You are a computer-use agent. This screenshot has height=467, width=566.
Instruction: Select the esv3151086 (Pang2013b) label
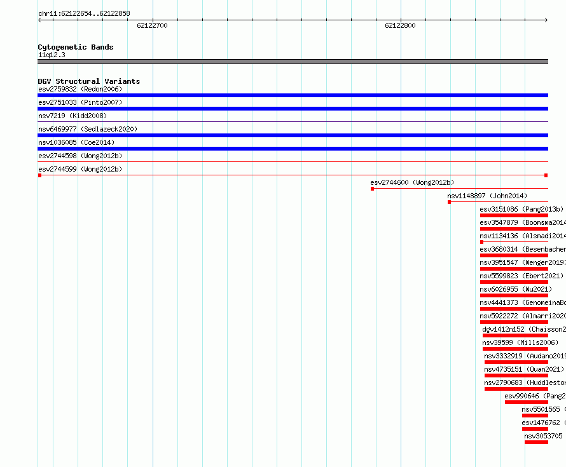(x=521, y=209)
